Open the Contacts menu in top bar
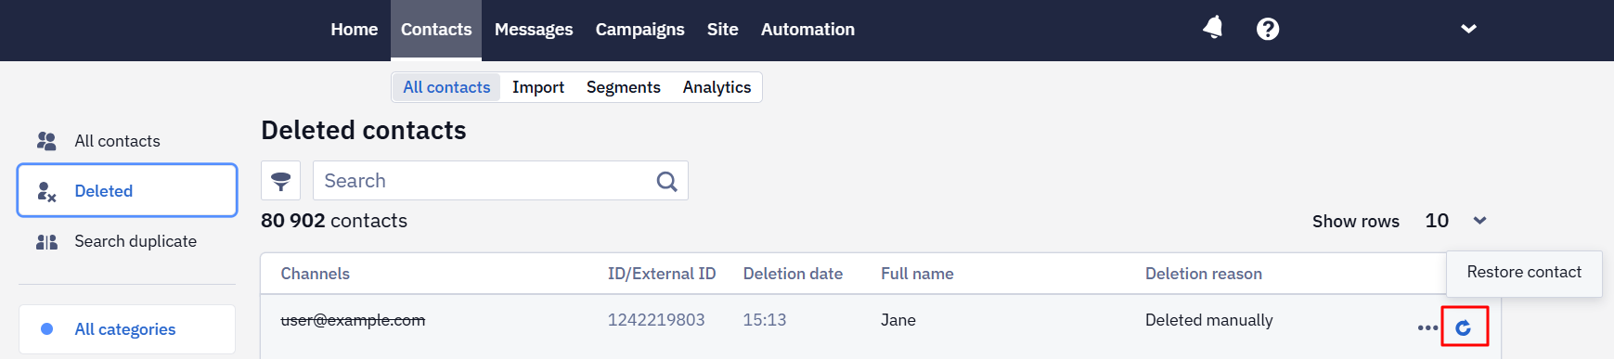This screenshot has height=359, width=1614. pyautogui.click(x=436, y=30)
